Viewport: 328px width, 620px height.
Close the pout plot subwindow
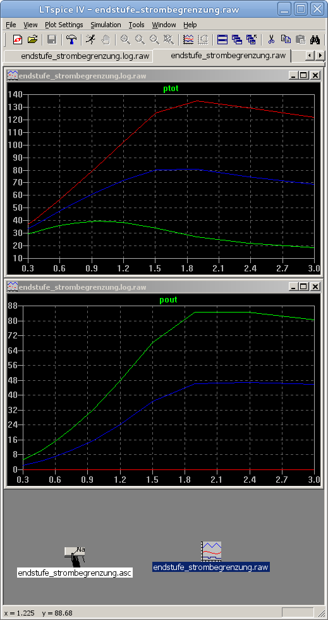click(315, 287)
